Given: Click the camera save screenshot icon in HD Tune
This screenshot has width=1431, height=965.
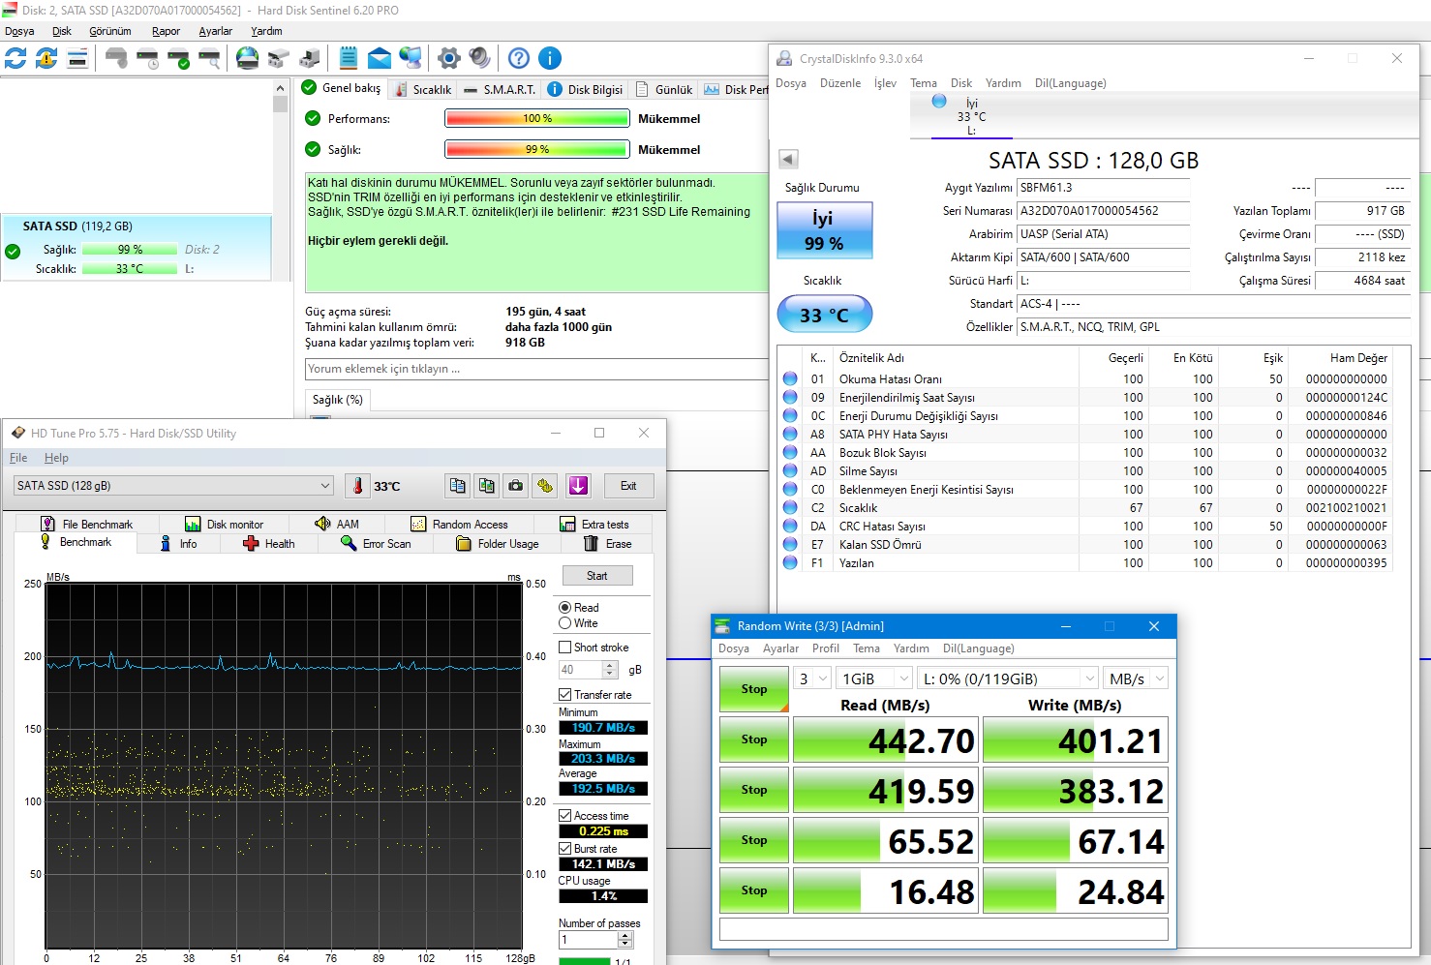Looking at the screenshot, I should pos(516,486).
